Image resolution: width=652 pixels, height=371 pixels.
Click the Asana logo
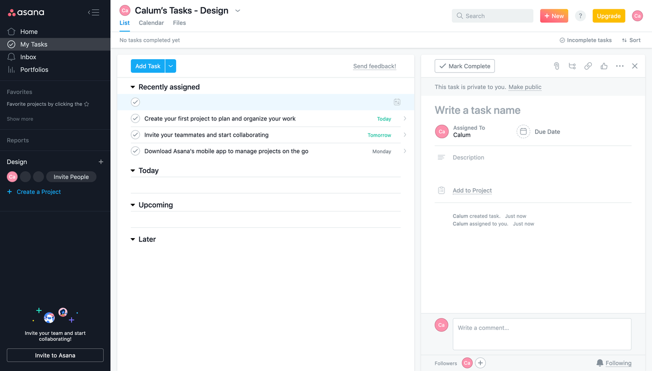point(26,12)
